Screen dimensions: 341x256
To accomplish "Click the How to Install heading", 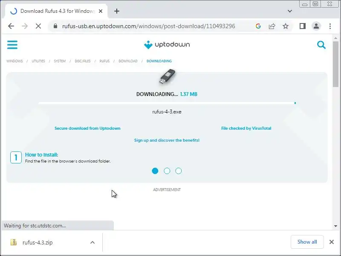I will [x=41, y=155].
